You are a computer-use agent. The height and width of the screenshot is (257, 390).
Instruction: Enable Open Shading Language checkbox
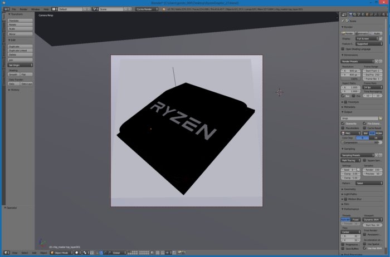coord(343,48)
